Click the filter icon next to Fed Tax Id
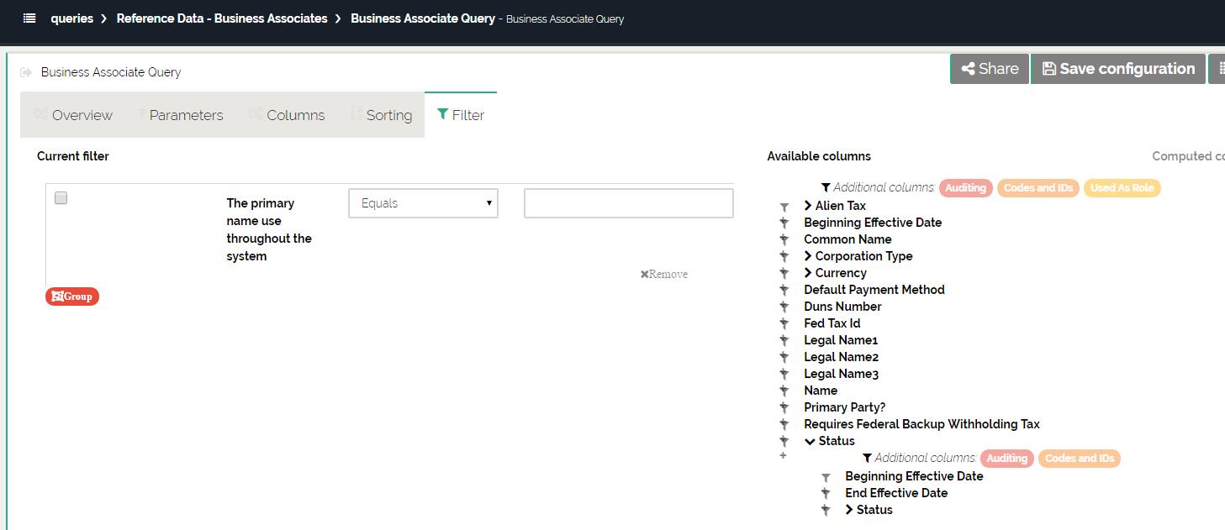Image resolution: width=1225 pixels, height=530 pixels. pyautogui.click(x=784, y=323)
